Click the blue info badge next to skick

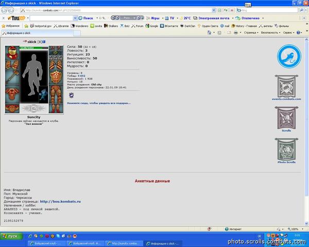pos(44,42)
